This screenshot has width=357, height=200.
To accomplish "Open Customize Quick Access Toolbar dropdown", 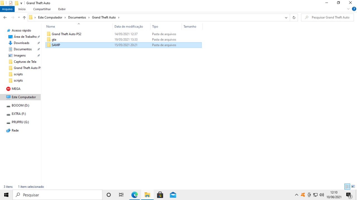I will (21, 3).
